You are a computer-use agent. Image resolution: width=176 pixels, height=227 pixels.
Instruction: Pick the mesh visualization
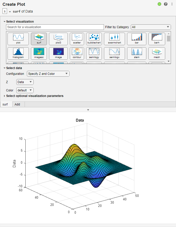157,53
